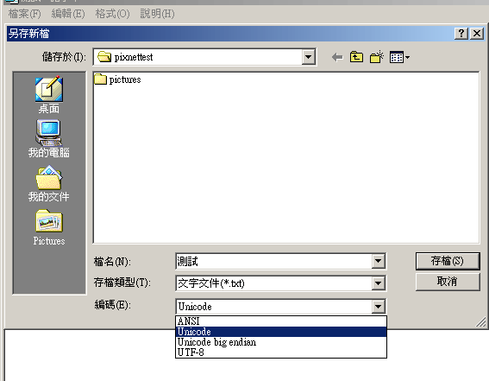Expand the 存檔類型 file type dropdown arrow

click(x=378, y=283)
